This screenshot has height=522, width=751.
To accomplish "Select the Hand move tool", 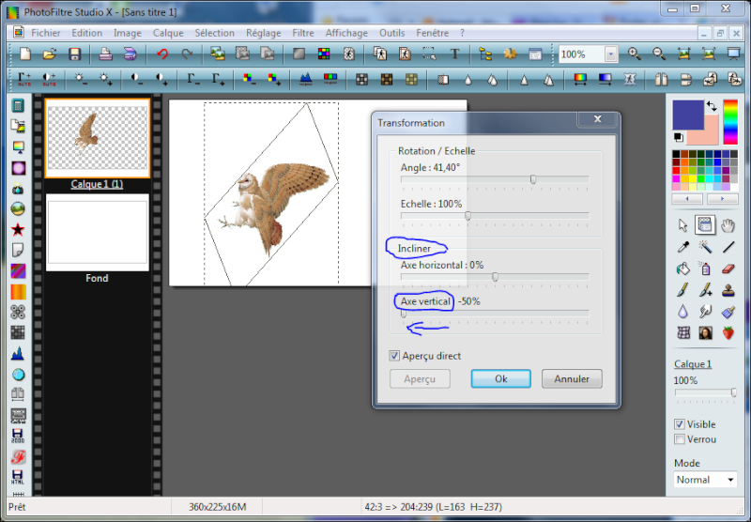I will pyautogui.click(x=728, y=225).
